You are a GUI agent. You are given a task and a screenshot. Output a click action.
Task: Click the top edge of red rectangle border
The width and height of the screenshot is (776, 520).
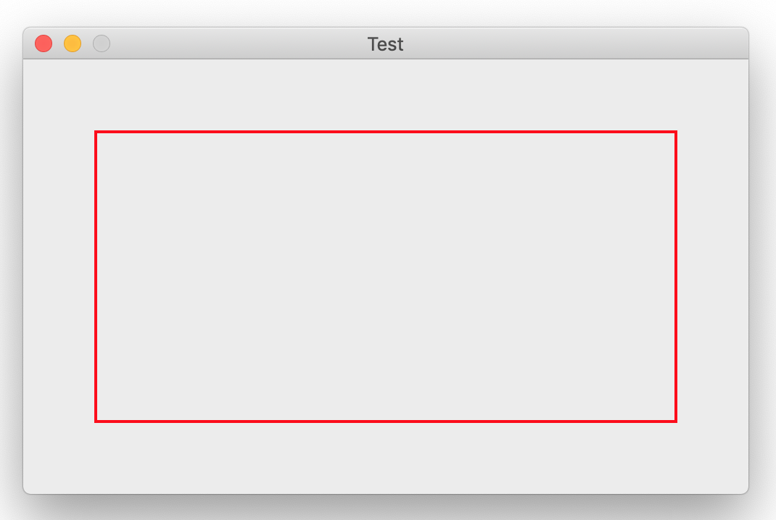tap(386, 132)
